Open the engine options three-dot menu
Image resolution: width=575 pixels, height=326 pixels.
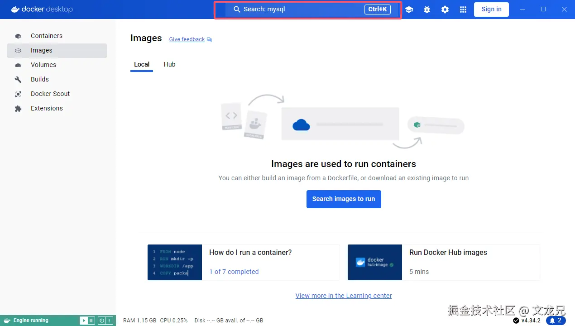(x=109, y=320)
